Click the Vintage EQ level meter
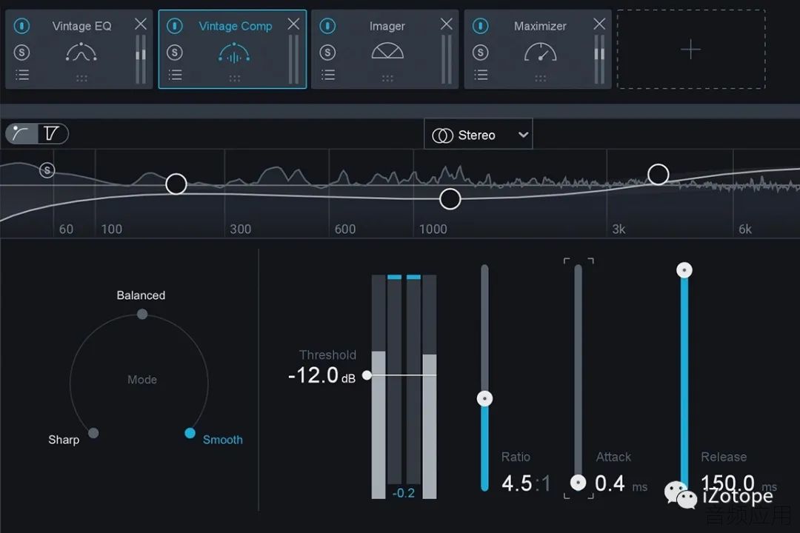 [141, 58]
